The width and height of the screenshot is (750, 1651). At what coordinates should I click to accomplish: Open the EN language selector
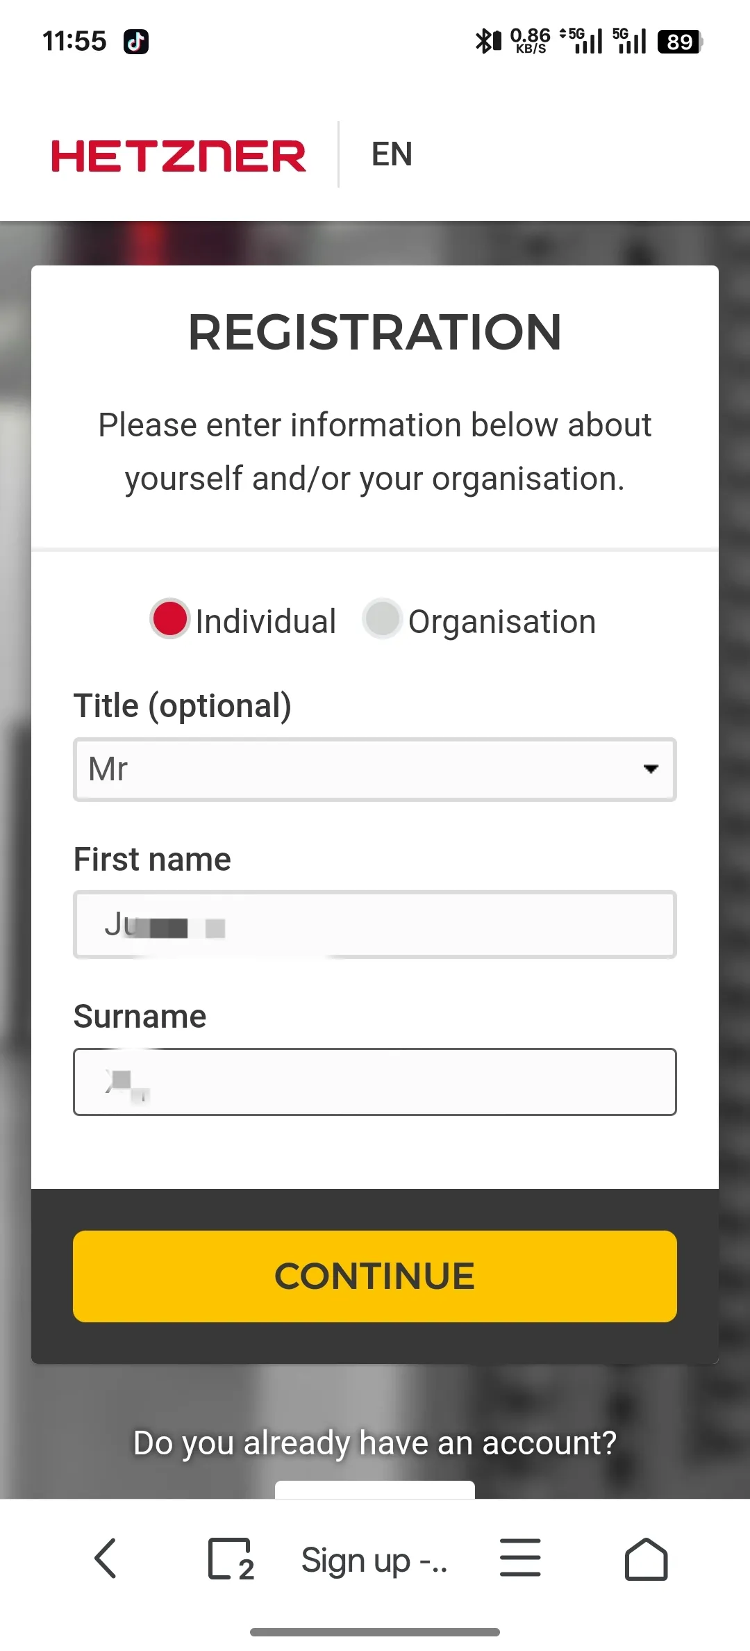click(391, 154)
